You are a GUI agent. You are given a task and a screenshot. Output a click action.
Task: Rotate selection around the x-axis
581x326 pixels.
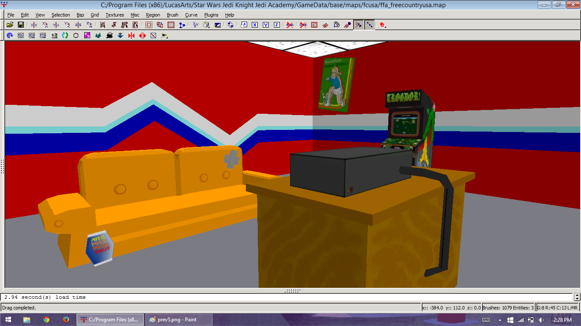tap(45, 25)
